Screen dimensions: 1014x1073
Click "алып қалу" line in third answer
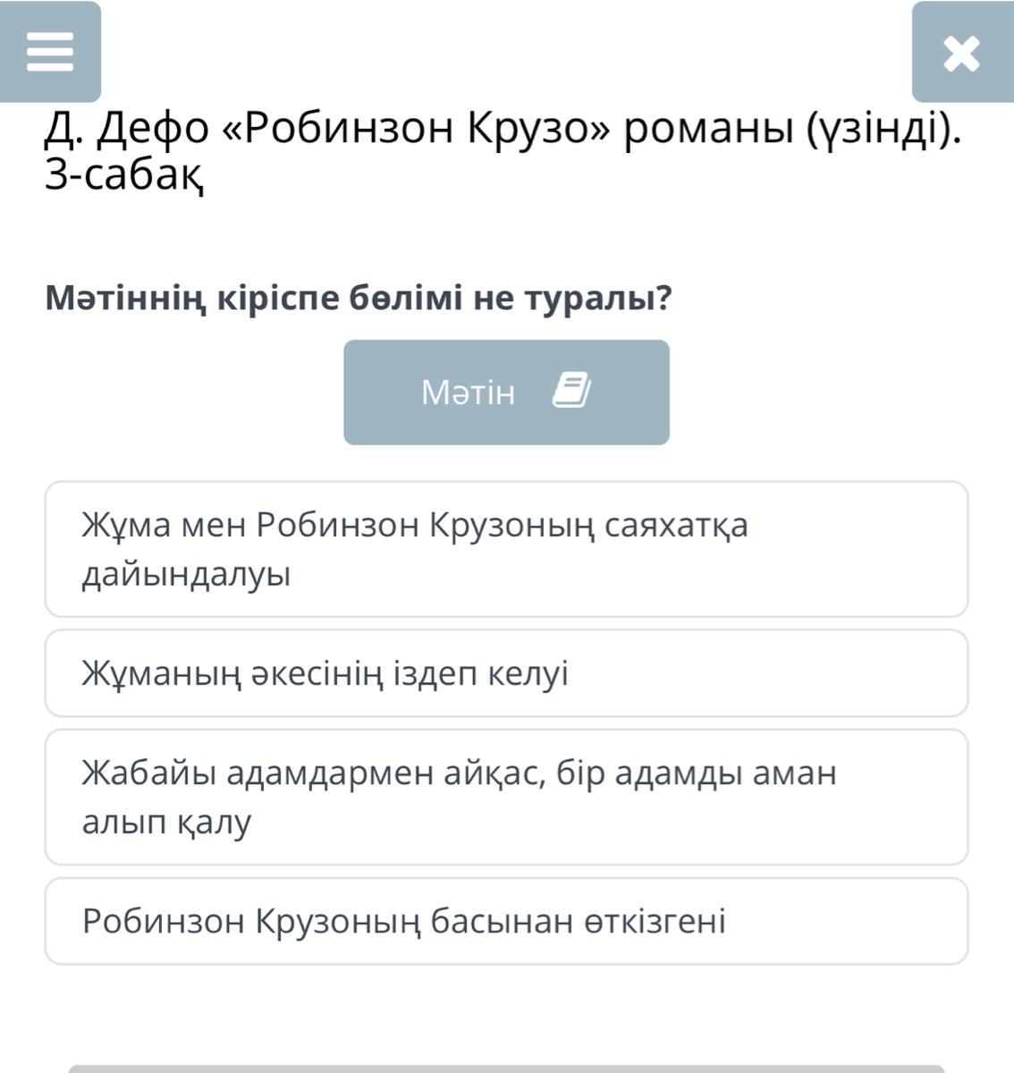click(x=166, y=822)
